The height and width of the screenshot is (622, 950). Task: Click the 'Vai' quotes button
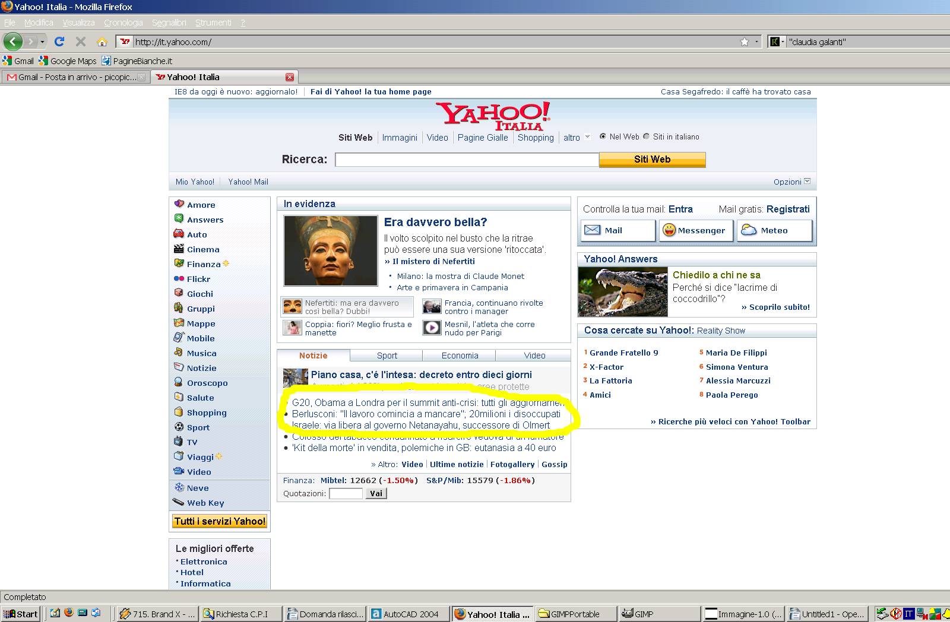click(376, 493)
